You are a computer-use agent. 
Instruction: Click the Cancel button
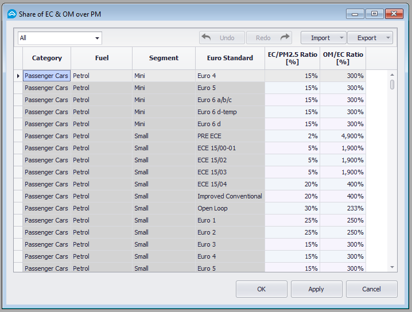click(x=371, y=289)
